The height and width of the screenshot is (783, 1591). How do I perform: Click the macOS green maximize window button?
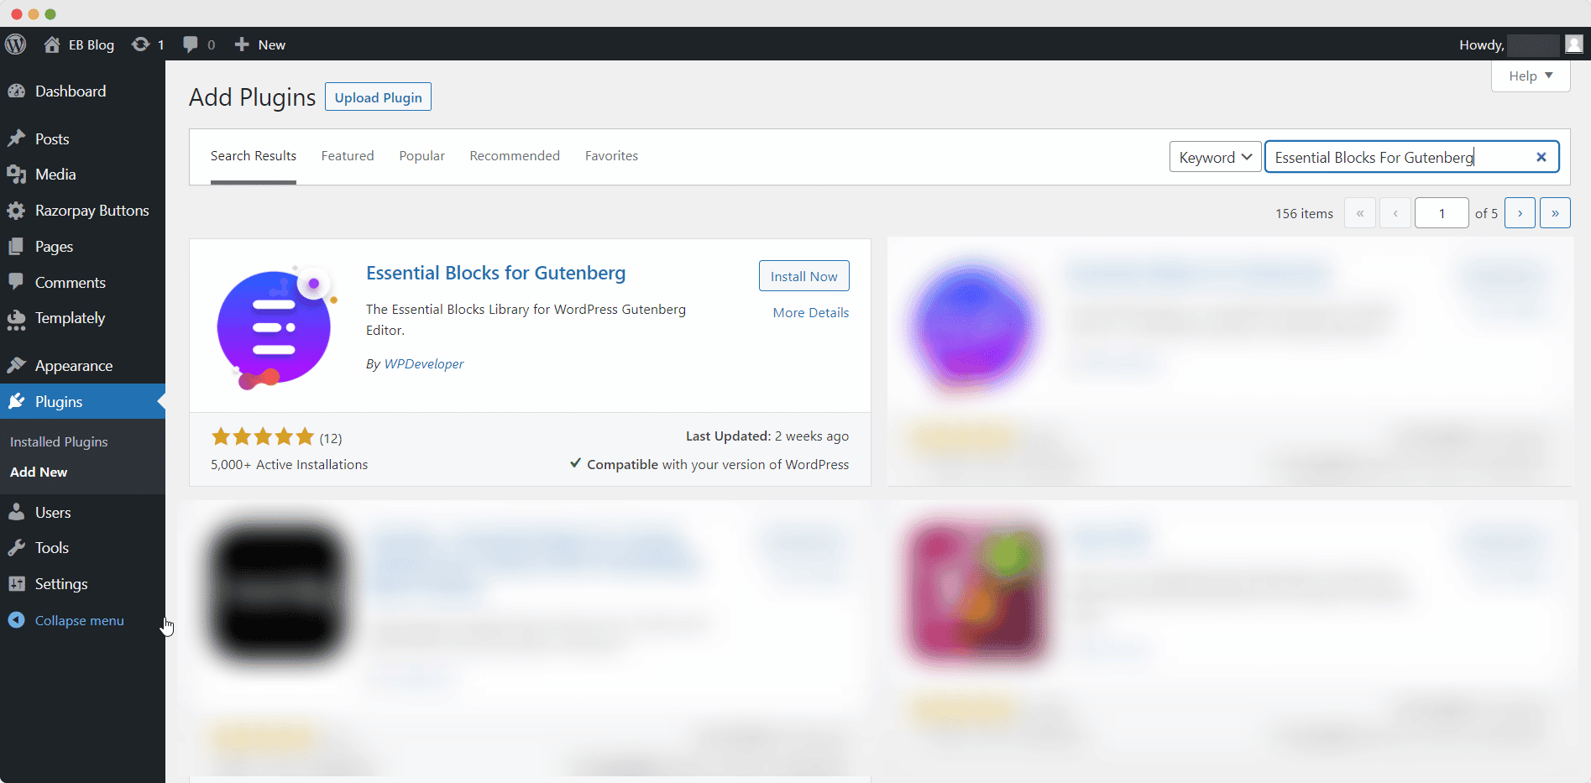pos(50,13)
